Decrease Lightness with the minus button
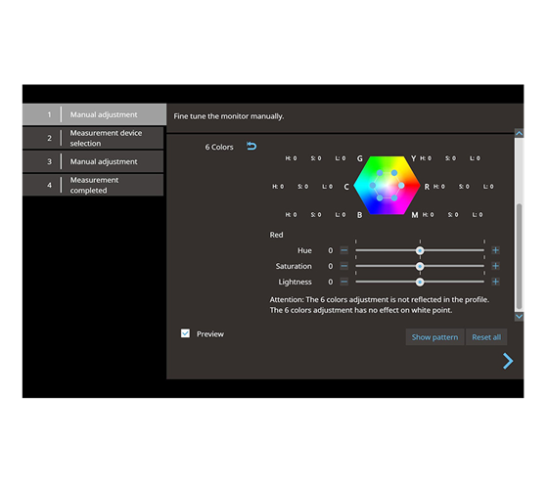548x482 pixels. coord(343,282)
